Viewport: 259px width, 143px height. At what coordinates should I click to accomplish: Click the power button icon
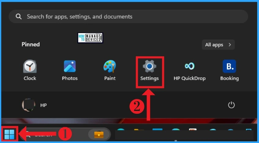231,105
